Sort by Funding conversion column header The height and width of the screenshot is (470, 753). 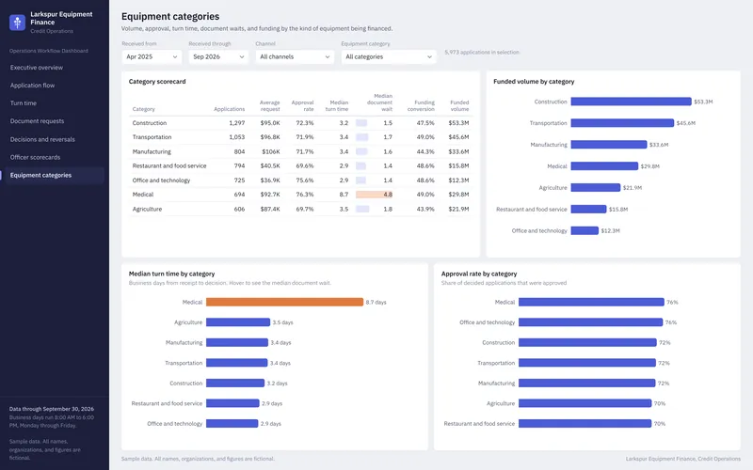(x=421, y=106)
